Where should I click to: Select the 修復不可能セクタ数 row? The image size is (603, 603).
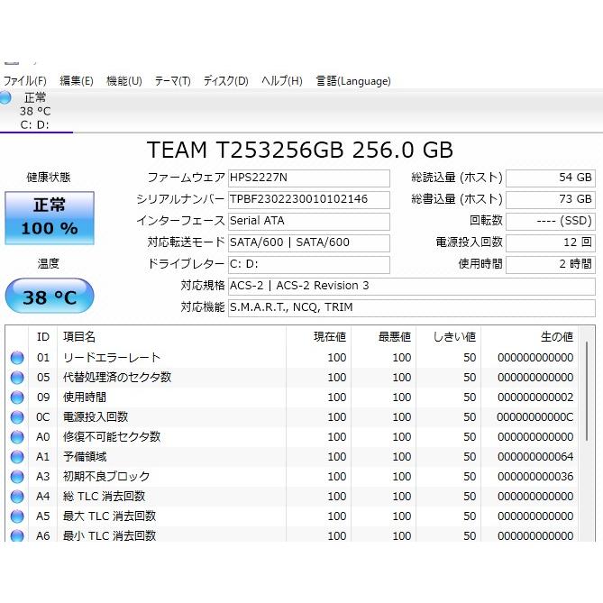[x=292, y=437]
